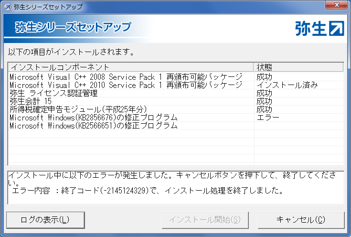The height and width of the screenshot is (237, 351).
Task: Select the 弥生 ライセンス認証管理 row
Action: [x=176, y=93]
